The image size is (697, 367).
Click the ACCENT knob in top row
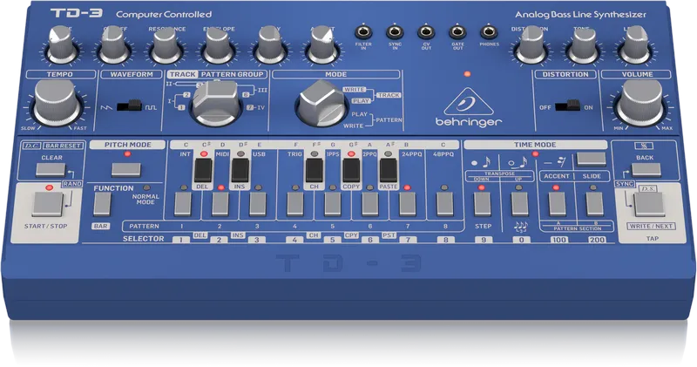click(x=321, y=45)
